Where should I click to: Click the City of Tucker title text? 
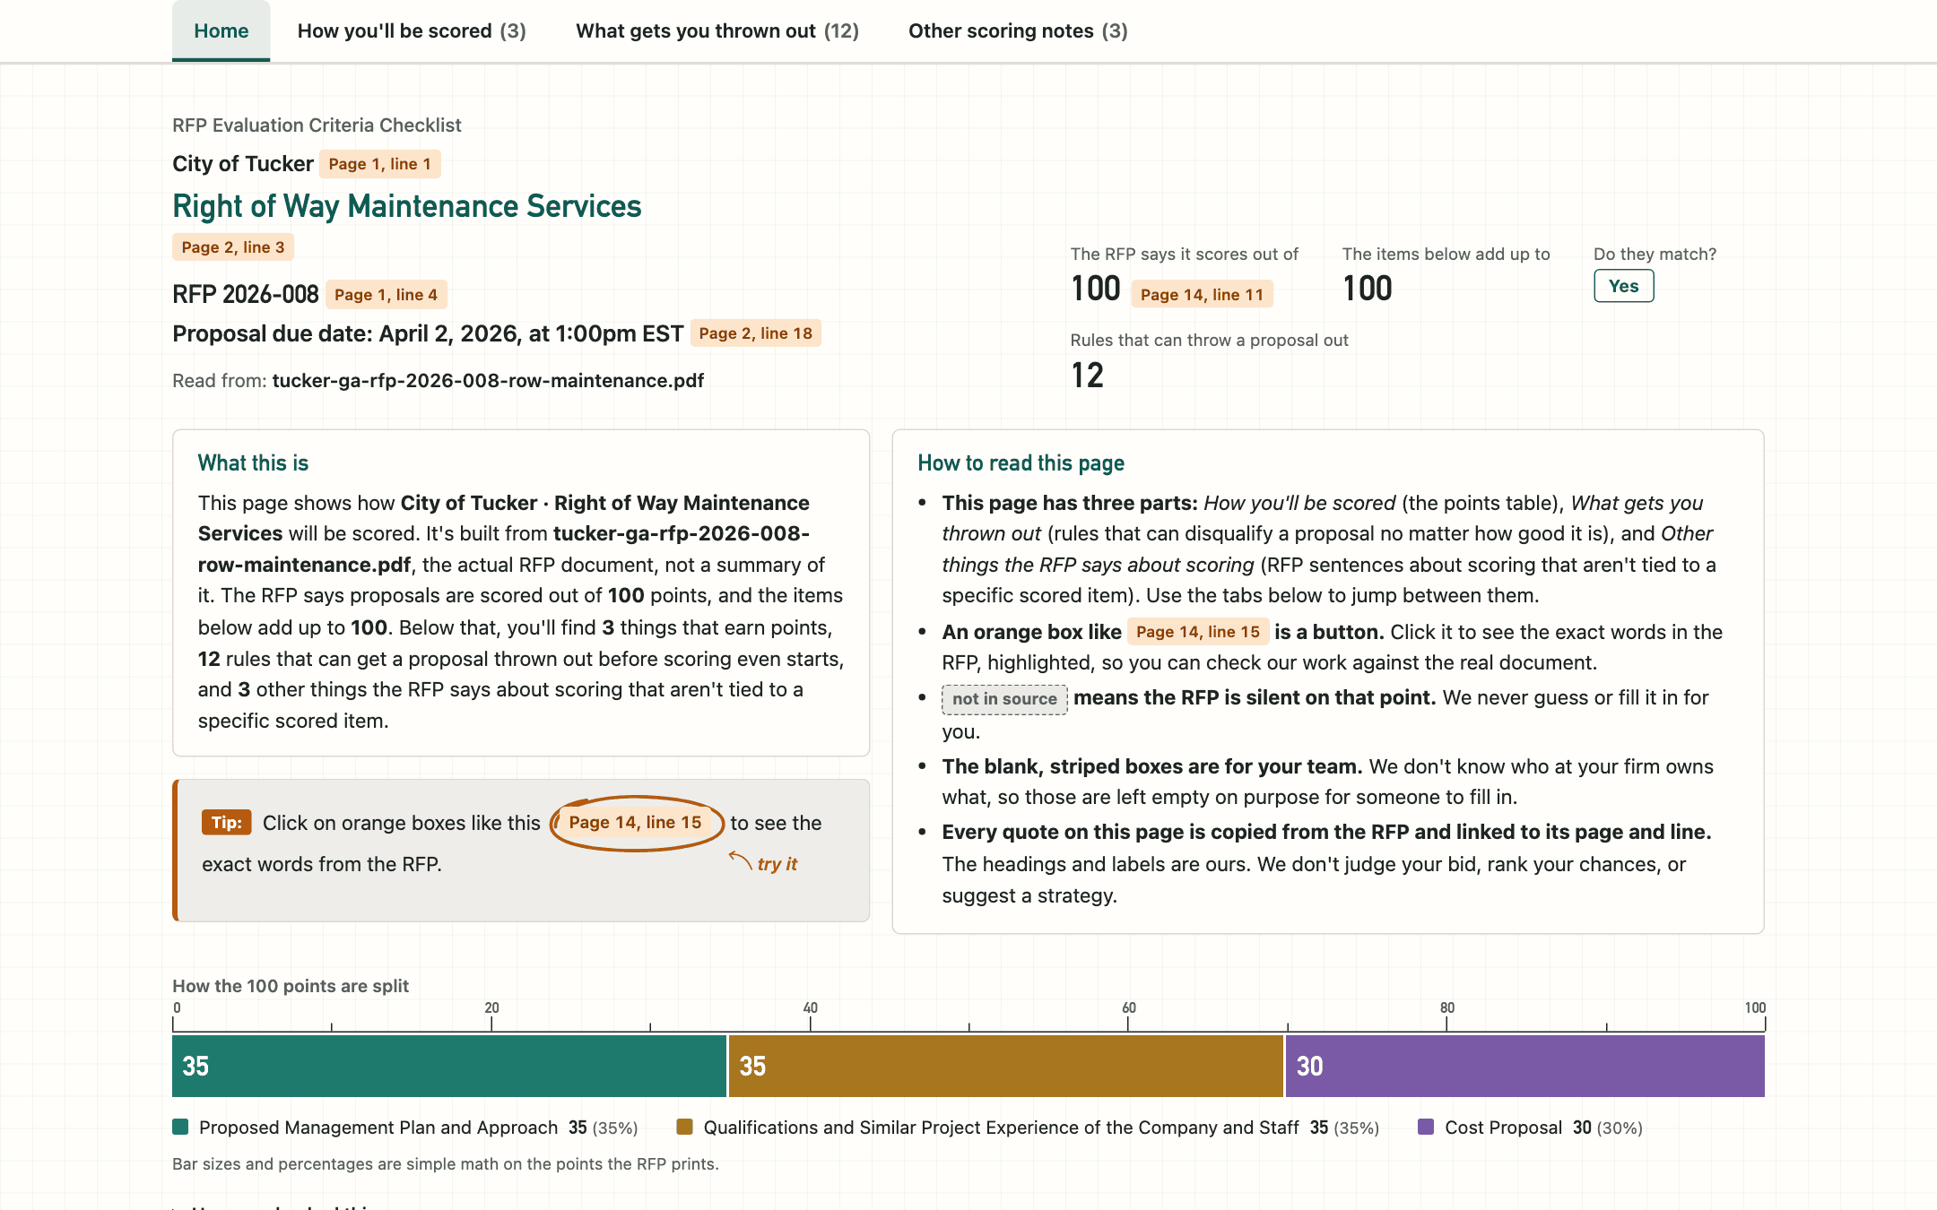(243, 164)
